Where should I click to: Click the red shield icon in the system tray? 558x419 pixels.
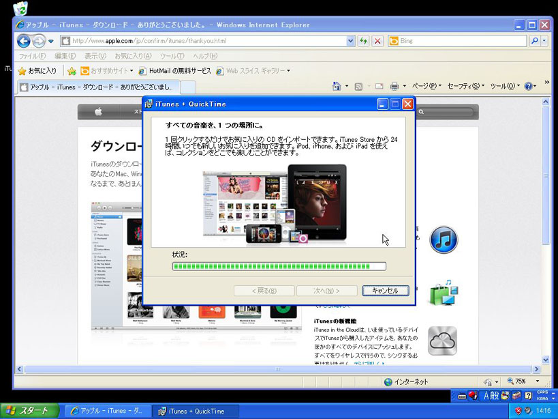pyautogui.click(x=518, y=411)
